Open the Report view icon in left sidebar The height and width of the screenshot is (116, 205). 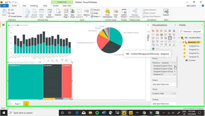click(x=4, y=25)
